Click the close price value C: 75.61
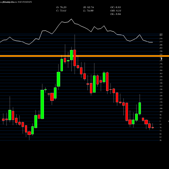169x169 pixels. click(61, 11)
